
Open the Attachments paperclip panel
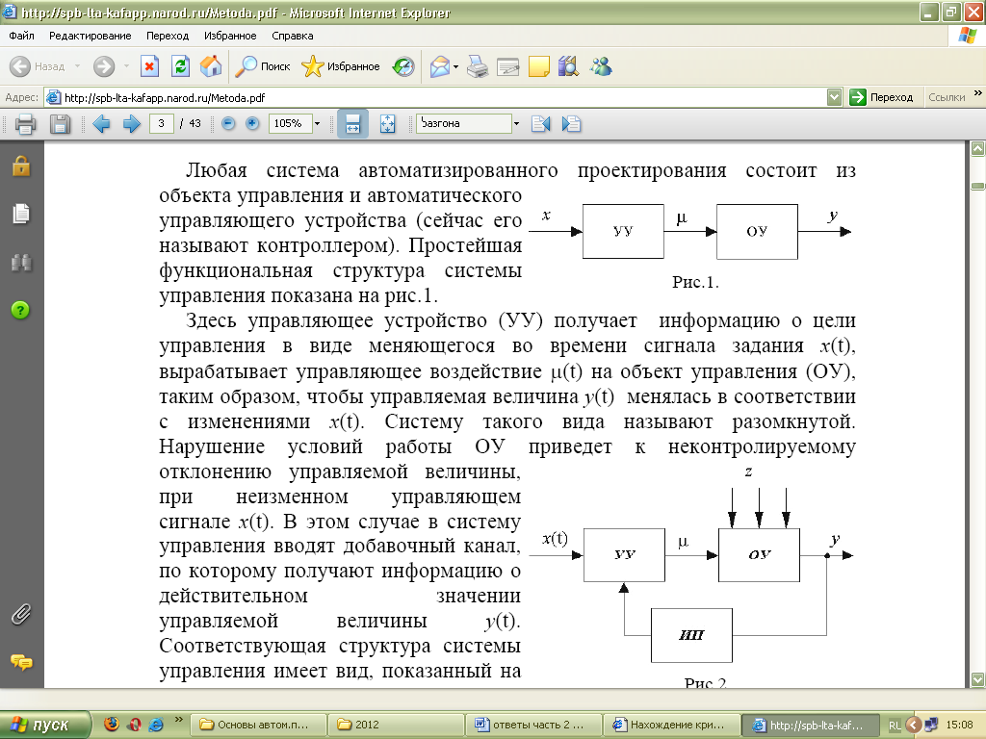point(21,614)
